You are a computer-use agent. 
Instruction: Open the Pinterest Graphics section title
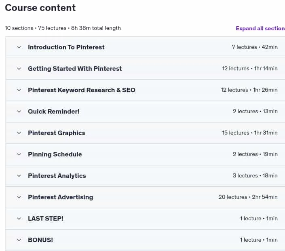coord(57,133)
